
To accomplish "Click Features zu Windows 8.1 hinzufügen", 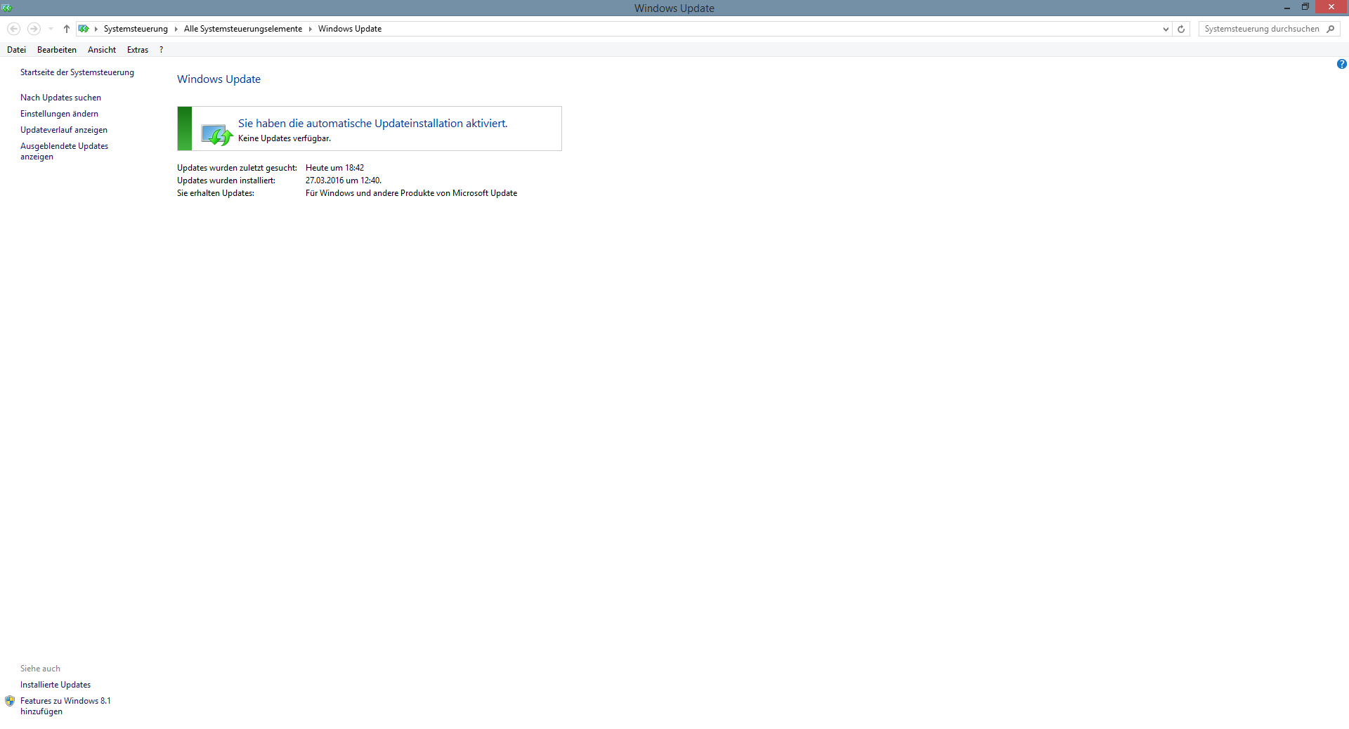I will point(65,706).
